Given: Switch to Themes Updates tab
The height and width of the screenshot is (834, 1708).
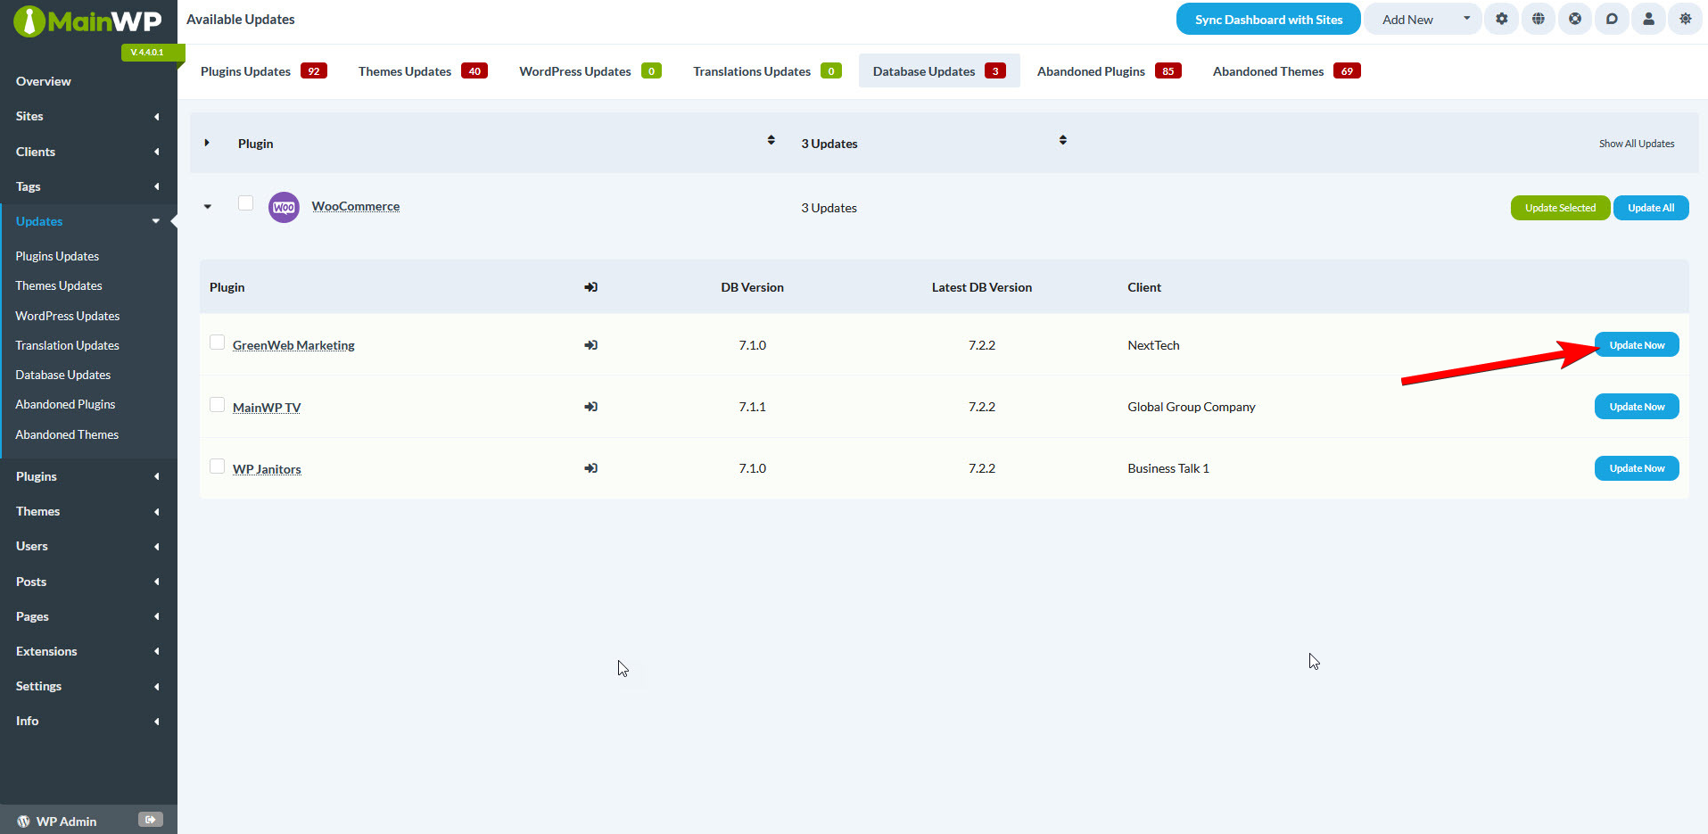Looking at the screenshot, I should (423, 71).
